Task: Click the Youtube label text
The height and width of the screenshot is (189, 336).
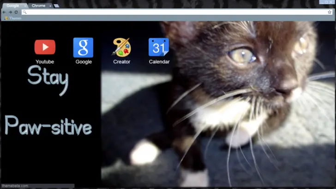Action: click(x=45, y=62)
